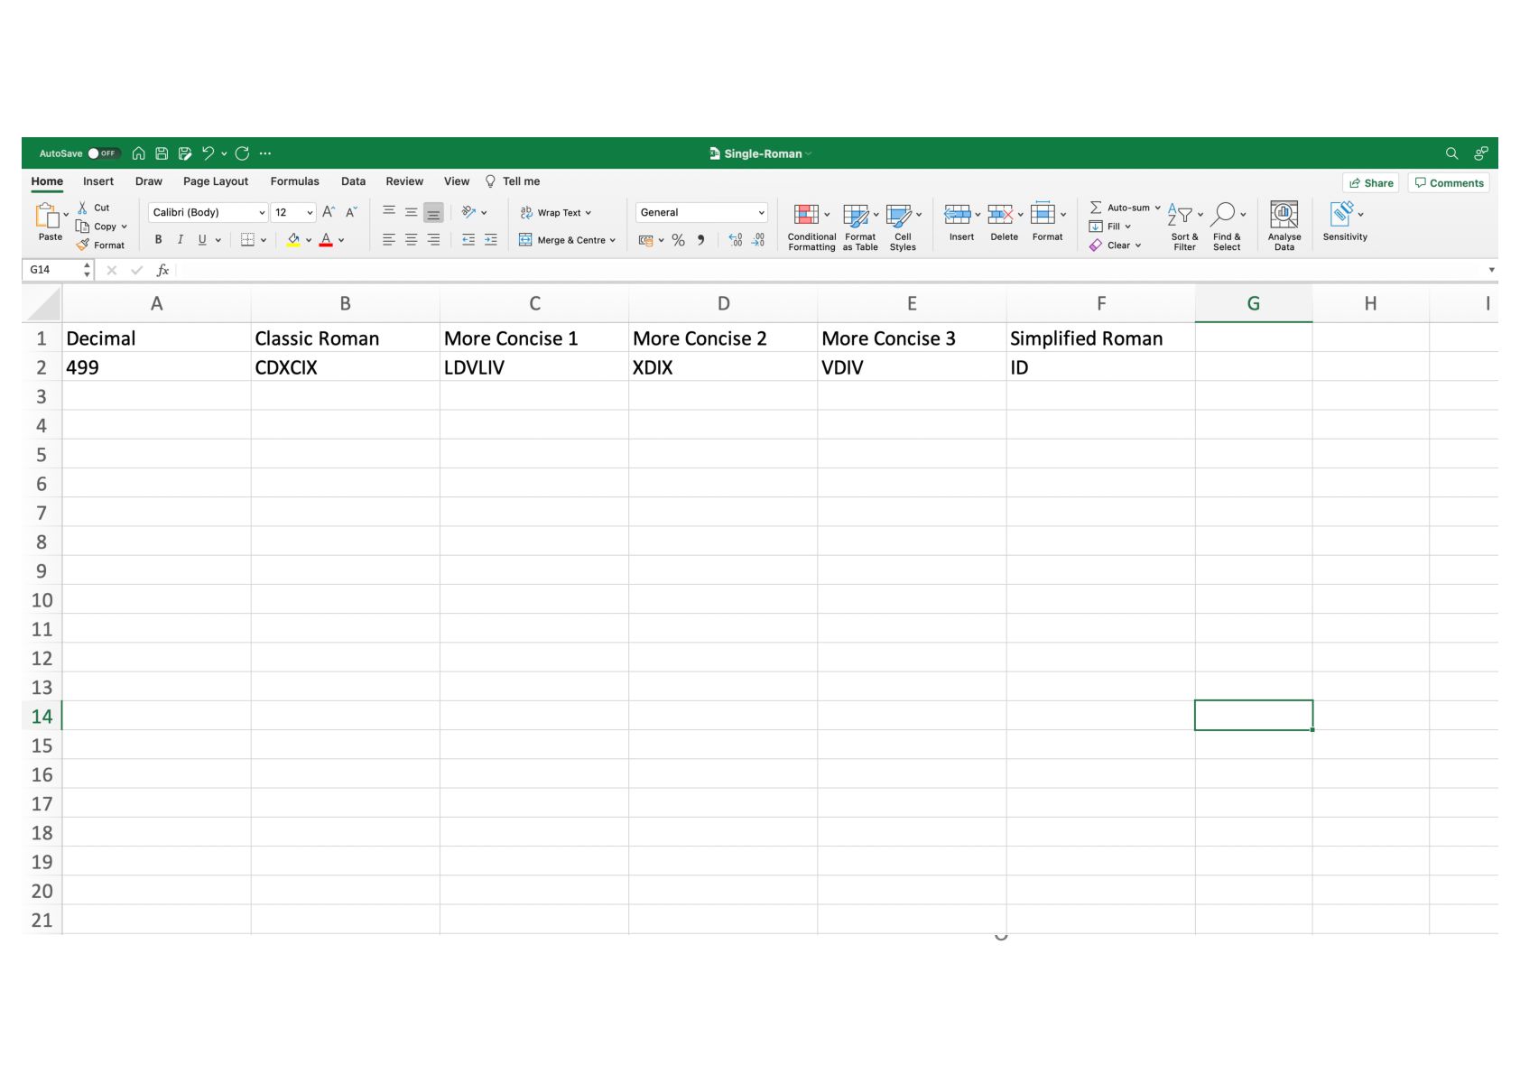
Task: Expand the General number format dropdown
Action: click(x=761, y=213)
